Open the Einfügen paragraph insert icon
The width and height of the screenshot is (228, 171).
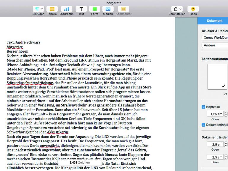(37, 9)
